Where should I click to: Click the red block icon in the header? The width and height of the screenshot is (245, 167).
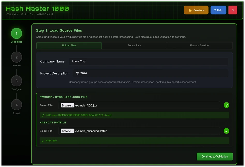tap(233, 10)
